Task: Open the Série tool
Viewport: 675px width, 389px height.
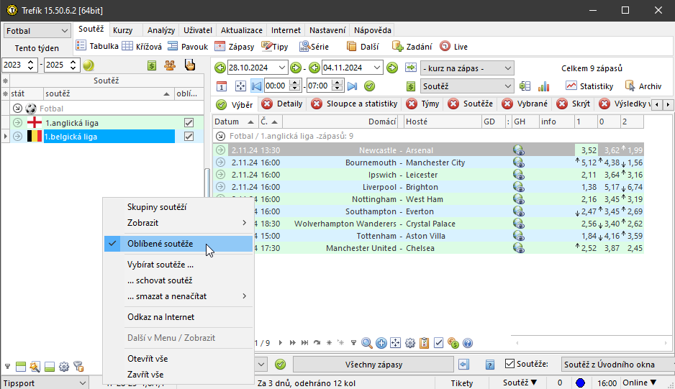Action: 314,47
